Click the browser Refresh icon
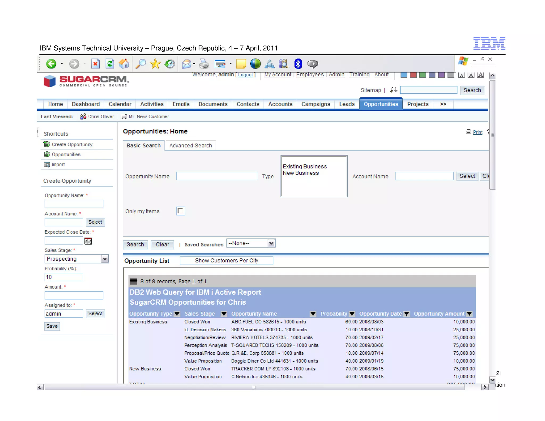 (110, 64)
